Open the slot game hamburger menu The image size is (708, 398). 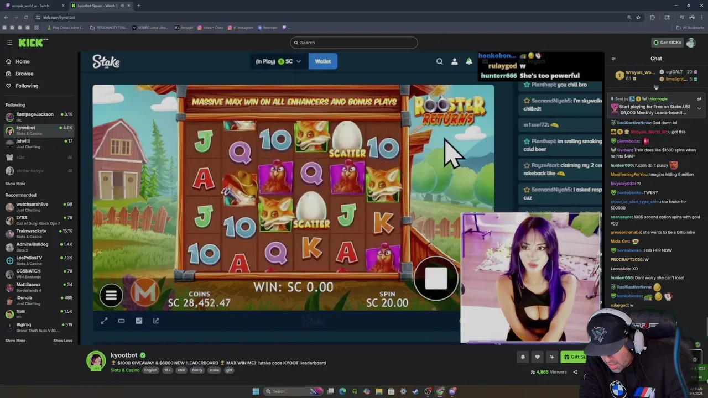tap(111, 295)
